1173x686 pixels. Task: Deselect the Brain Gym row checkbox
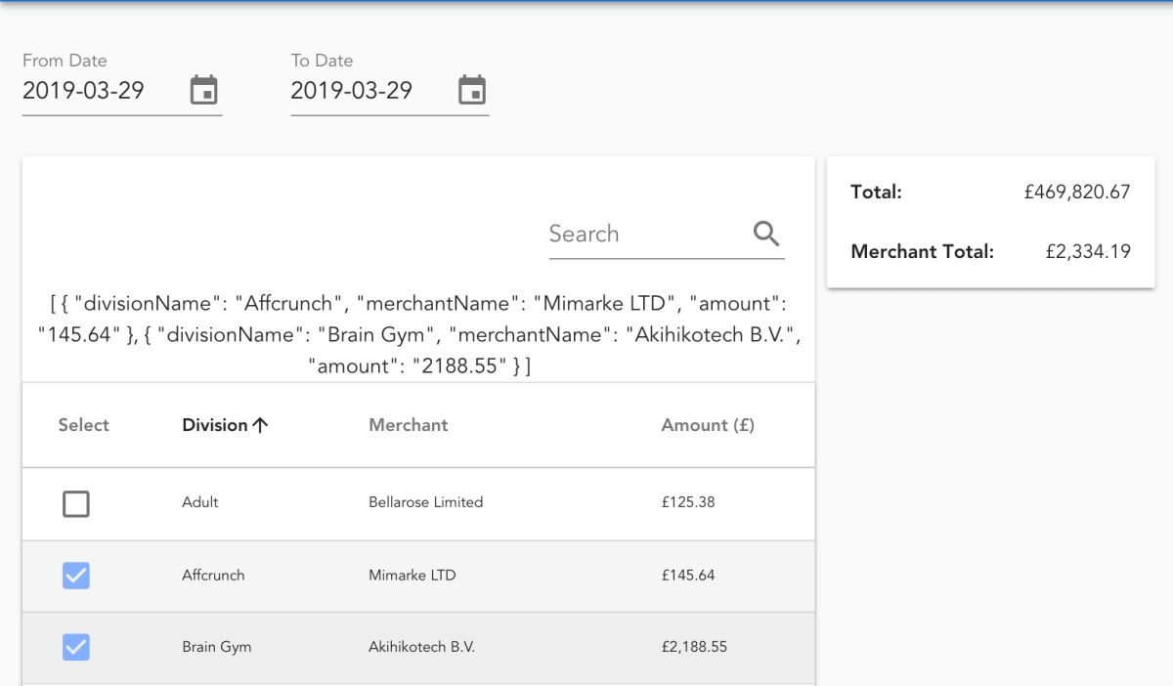click(x=76, y=647)
